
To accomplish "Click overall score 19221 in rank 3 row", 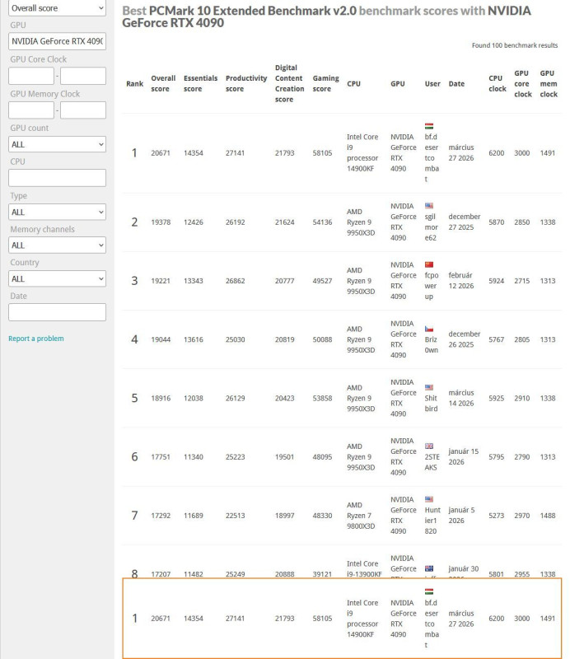I will 161,281.
